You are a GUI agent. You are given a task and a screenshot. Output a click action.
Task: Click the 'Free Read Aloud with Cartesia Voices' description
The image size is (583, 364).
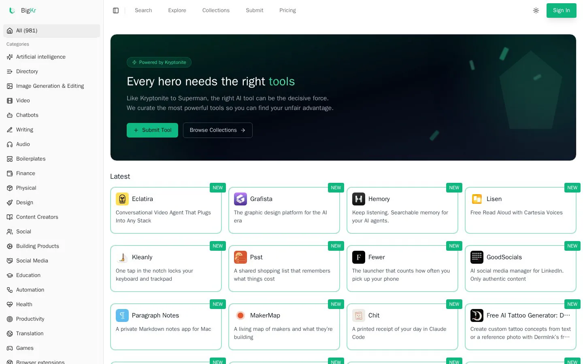tap(517, 213)
